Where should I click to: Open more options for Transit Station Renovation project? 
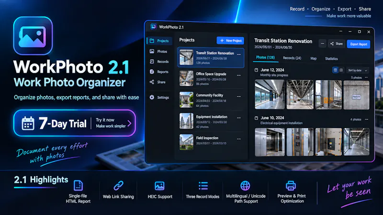click(238, 54)
